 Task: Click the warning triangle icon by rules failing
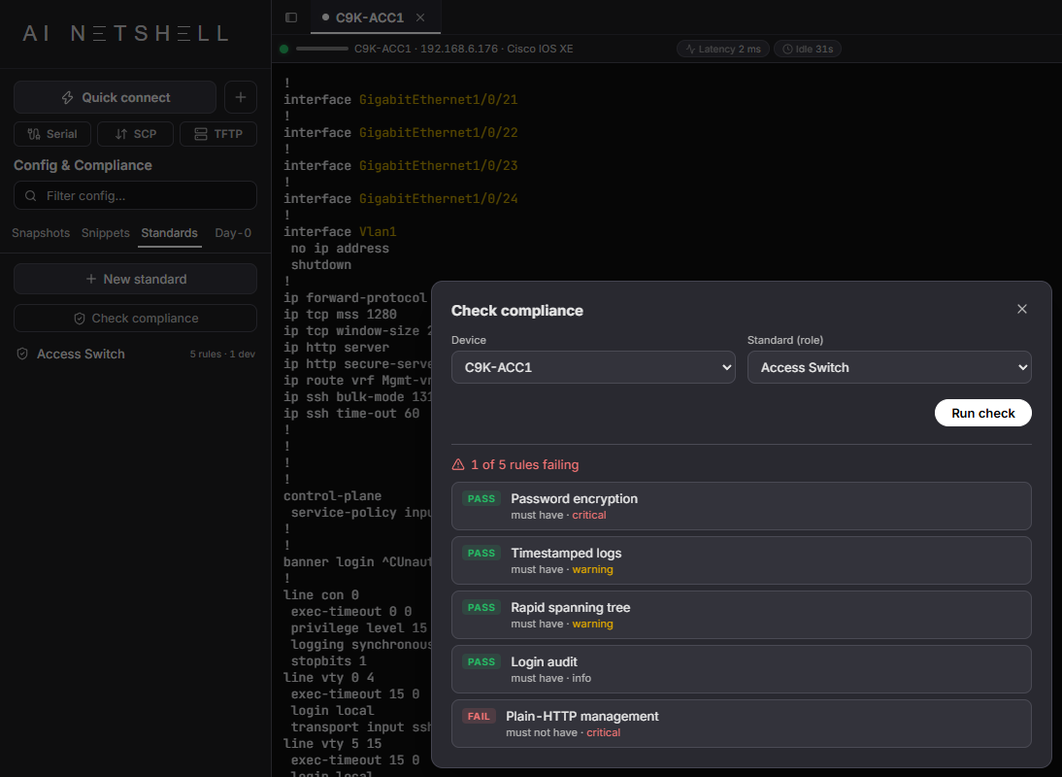[x=458, y=464]
